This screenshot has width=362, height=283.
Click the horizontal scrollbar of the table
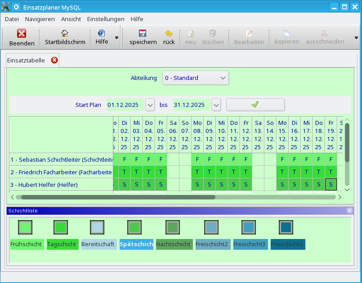coord(118,197)
